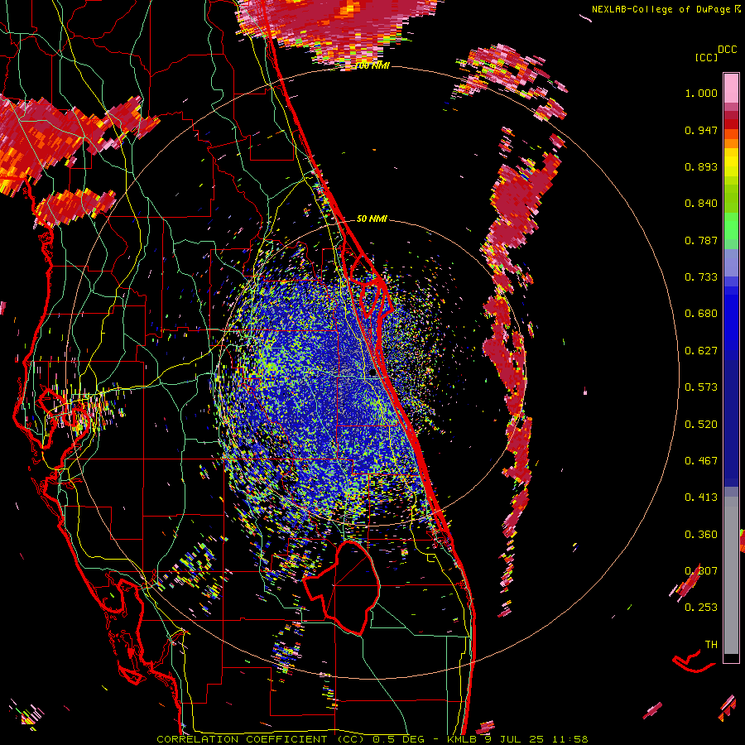
Task: Select the 0.467 legend value
Action: pyautogui.click(x=701, y=461)
